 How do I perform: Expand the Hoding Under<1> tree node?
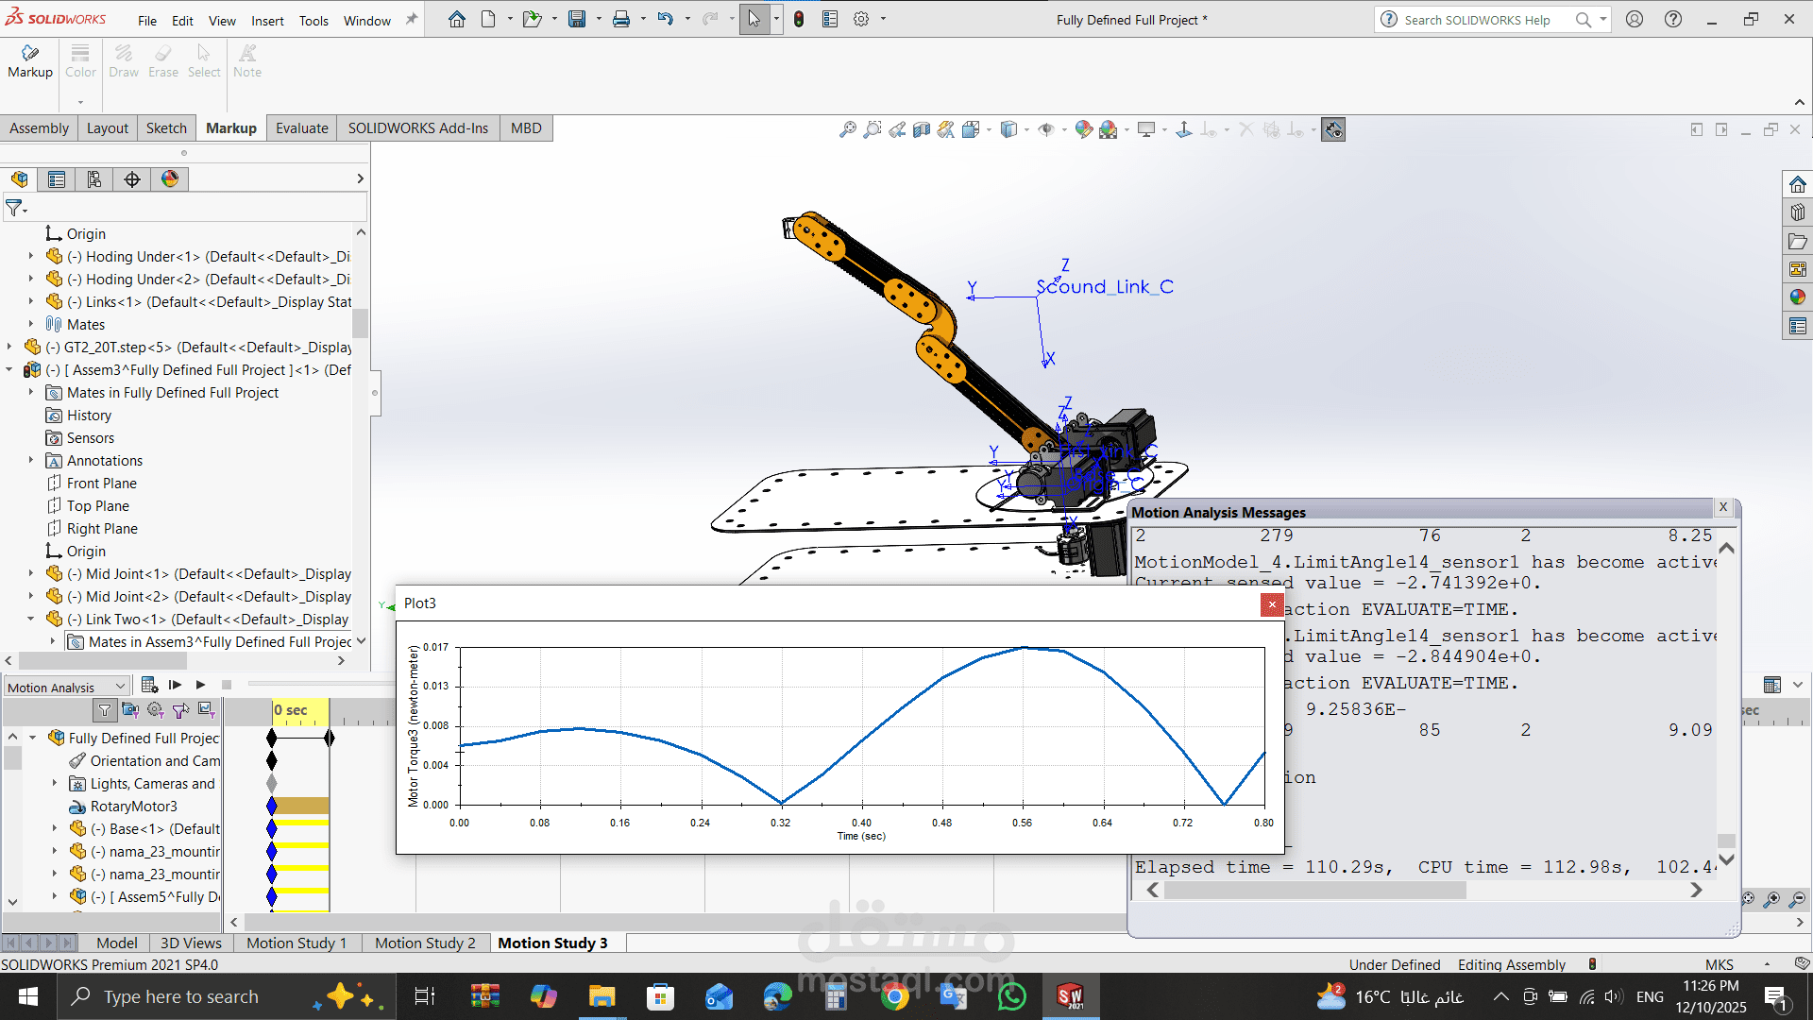point(31,256)
